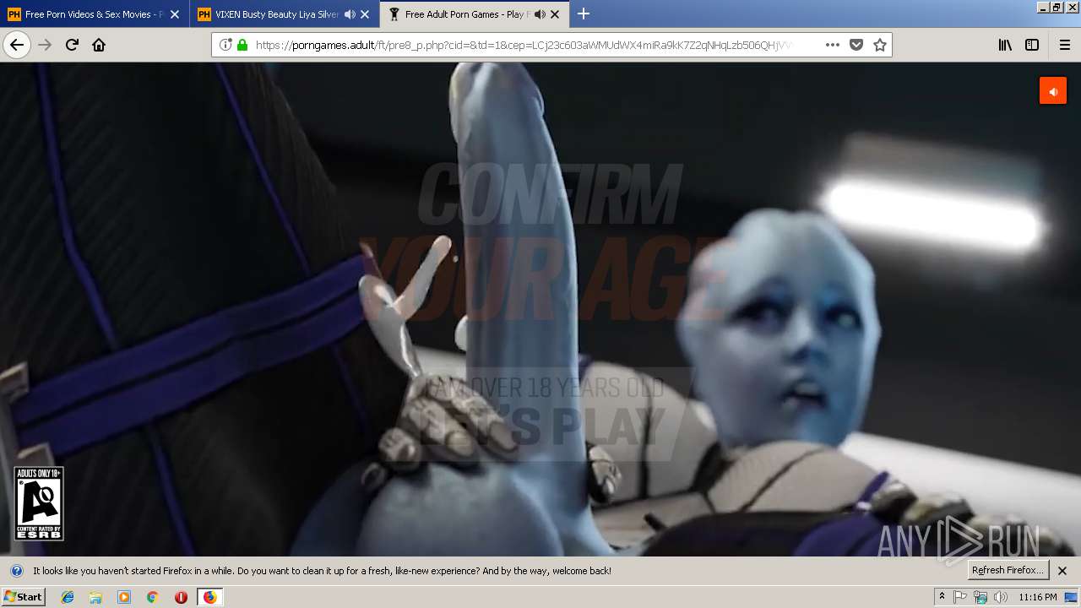Image resolution: width=1081 pixels, height=608 pixels.
Task: Click the green padlock security icon
Action: 242,45
